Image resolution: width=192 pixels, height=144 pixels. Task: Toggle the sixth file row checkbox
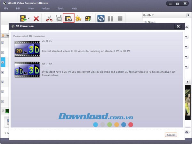[x=3, y=92]
